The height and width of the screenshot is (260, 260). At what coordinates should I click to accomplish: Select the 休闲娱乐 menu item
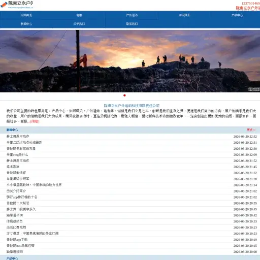(184, 15)
